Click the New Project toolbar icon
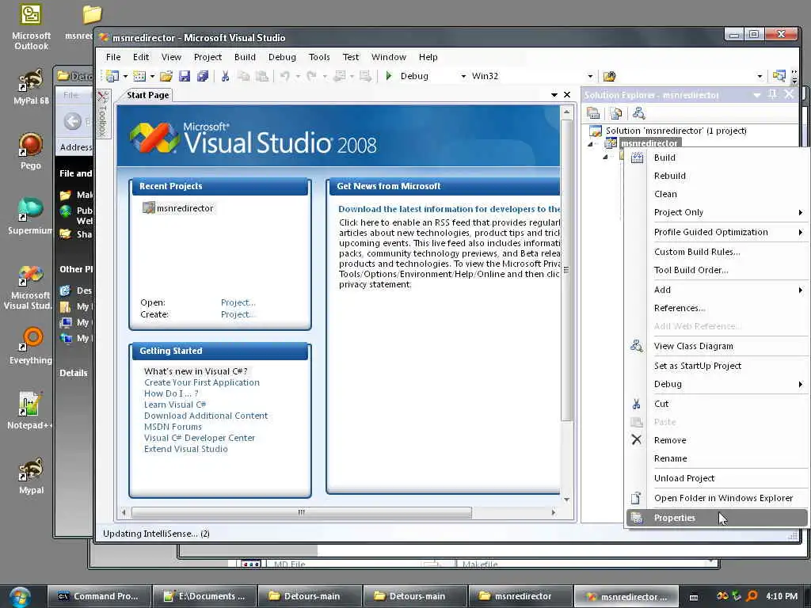This screenshot has width=811, height=608. [112, 76]
